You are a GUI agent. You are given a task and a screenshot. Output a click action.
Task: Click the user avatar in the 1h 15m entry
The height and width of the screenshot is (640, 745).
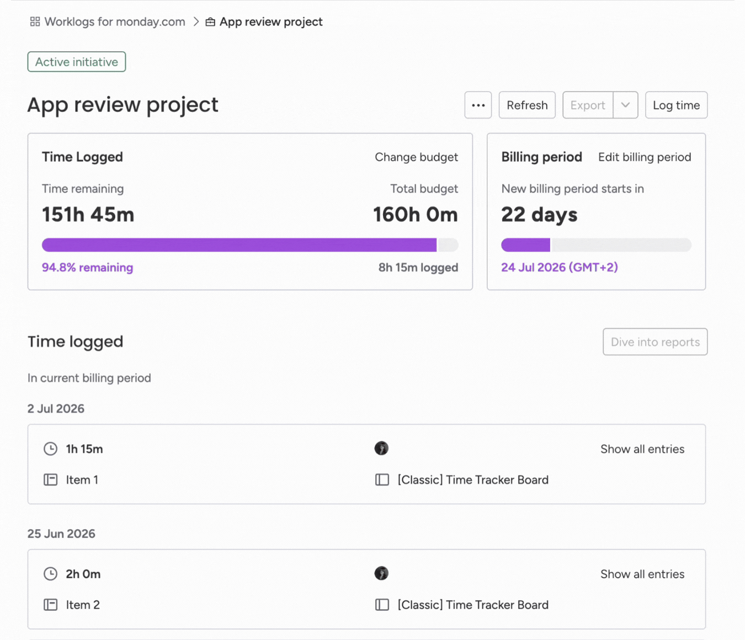(x=381, y=448)
